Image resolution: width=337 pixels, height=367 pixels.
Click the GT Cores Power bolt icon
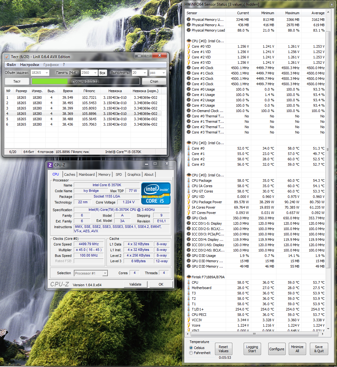(x=189, y=213)
